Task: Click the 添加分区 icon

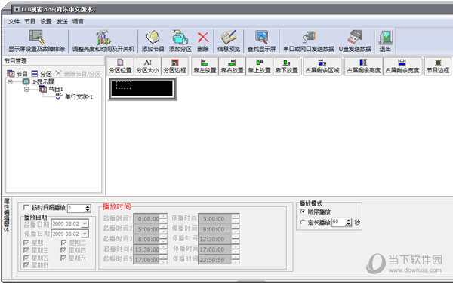Action: [x=180, y=41]
